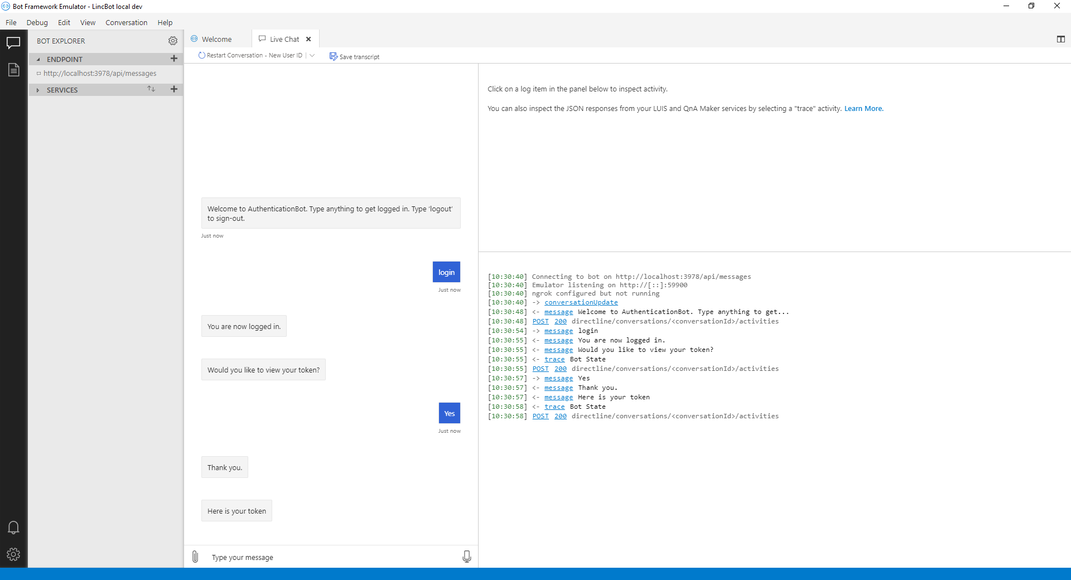Open the conversationUpdate log entry link
Viewport: 1071px width, 580px height.
[581, 302]
